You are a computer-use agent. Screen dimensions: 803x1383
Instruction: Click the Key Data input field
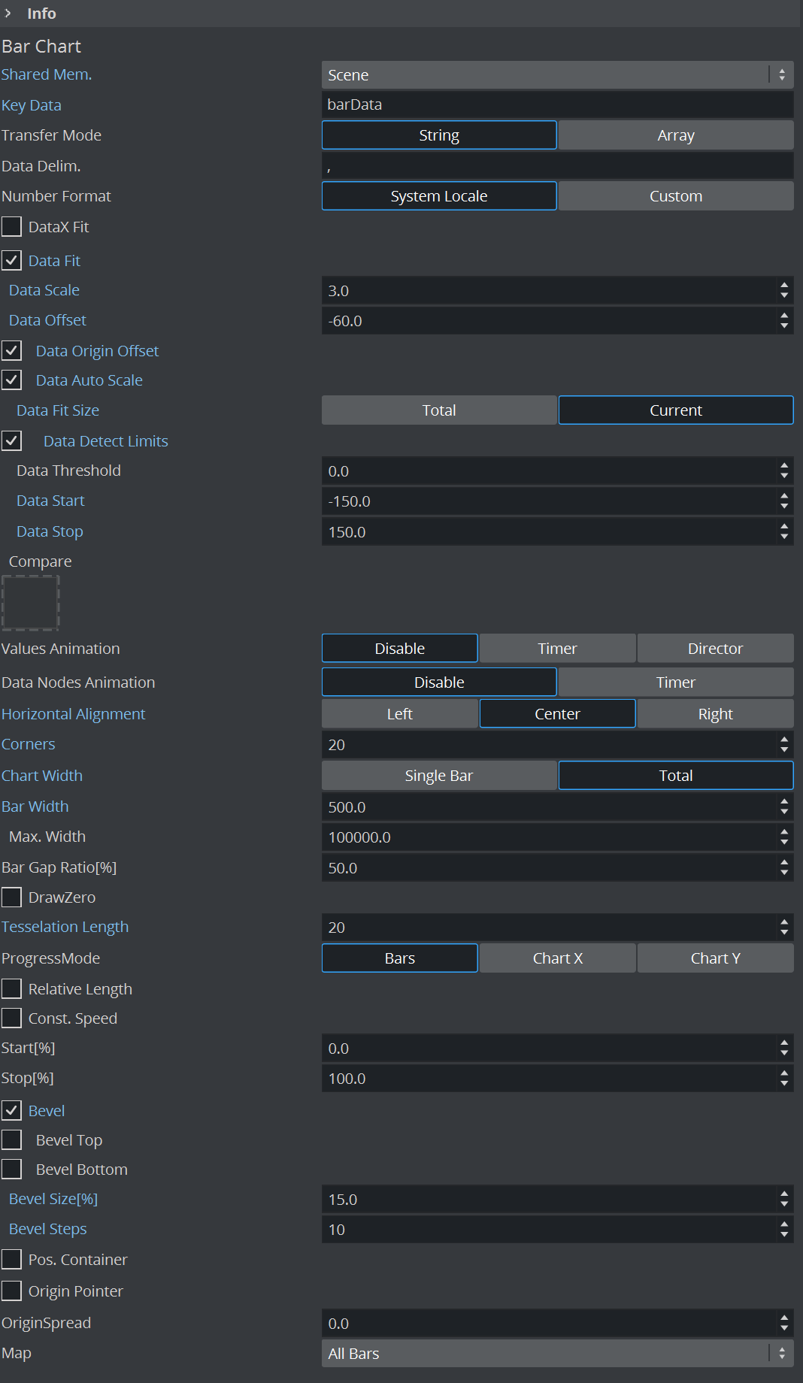pyautogui.click(x=556, y=104)
